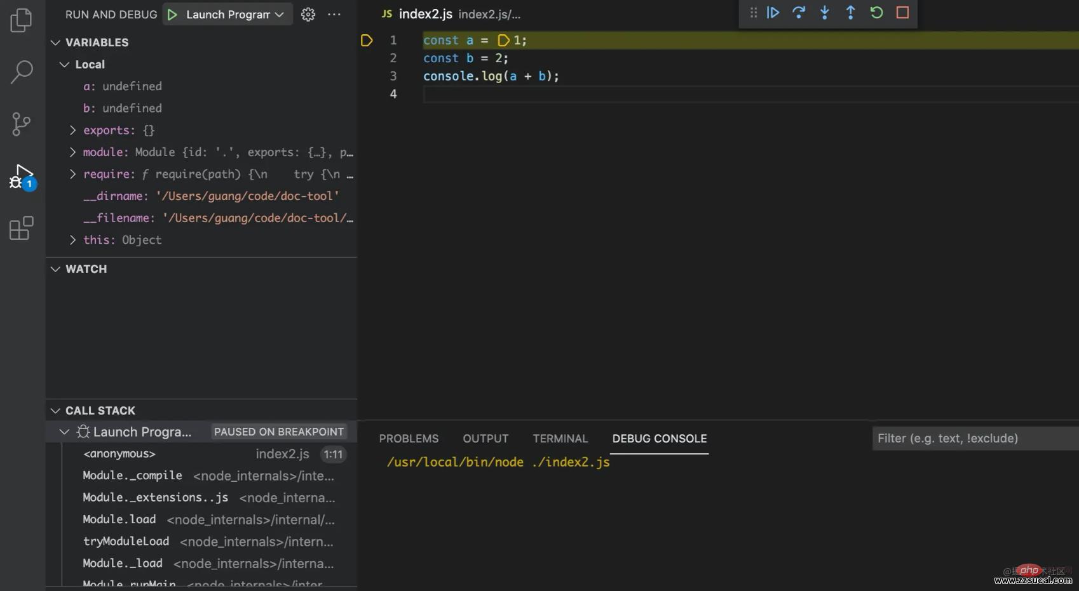
Task: Select the 'a: undefined' variable row
Action: [201, 86]
